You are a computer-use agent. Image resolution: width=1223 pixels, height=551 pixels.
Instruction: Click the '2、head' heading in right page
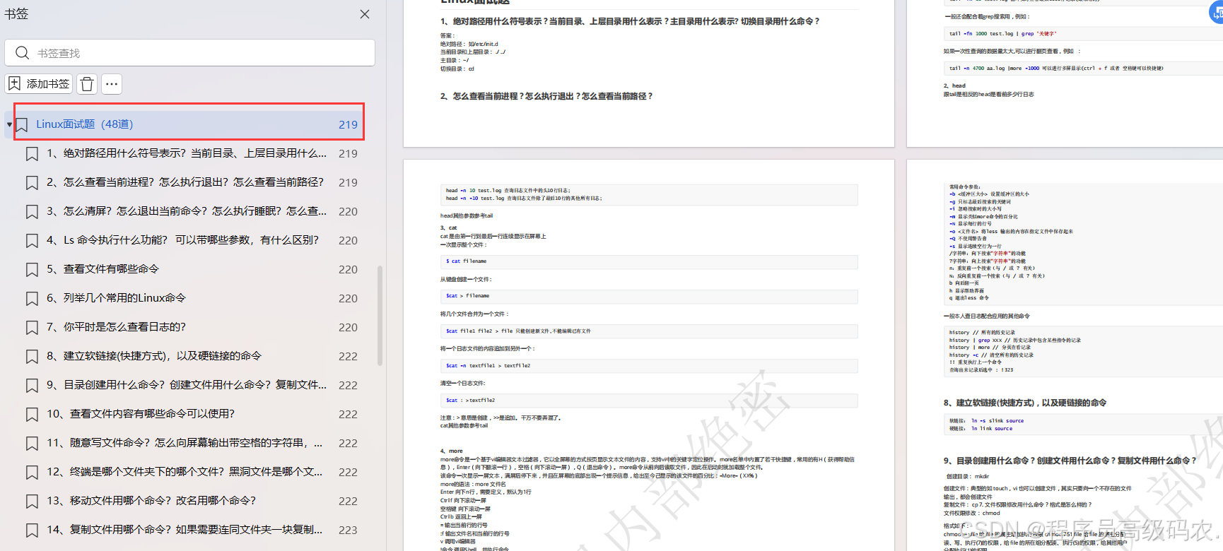[954, 85]
